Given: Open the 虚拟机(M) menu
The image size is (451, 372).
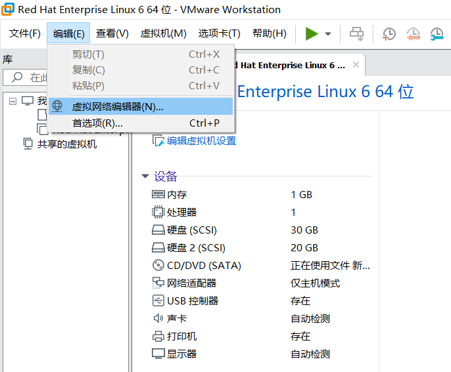Looking at the screenshot, I should [163, 33].
